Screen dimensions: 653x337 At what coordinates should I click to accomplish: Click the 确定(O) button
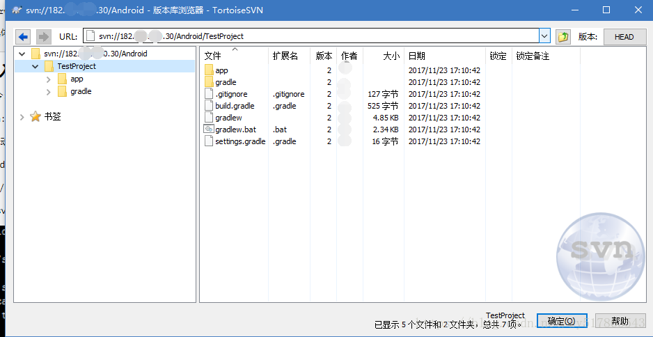pos(562,321)
